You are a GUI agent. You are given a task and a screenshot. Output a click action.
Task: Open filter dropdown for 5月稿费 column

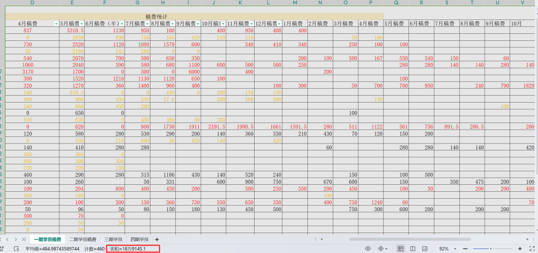point(82,23)
